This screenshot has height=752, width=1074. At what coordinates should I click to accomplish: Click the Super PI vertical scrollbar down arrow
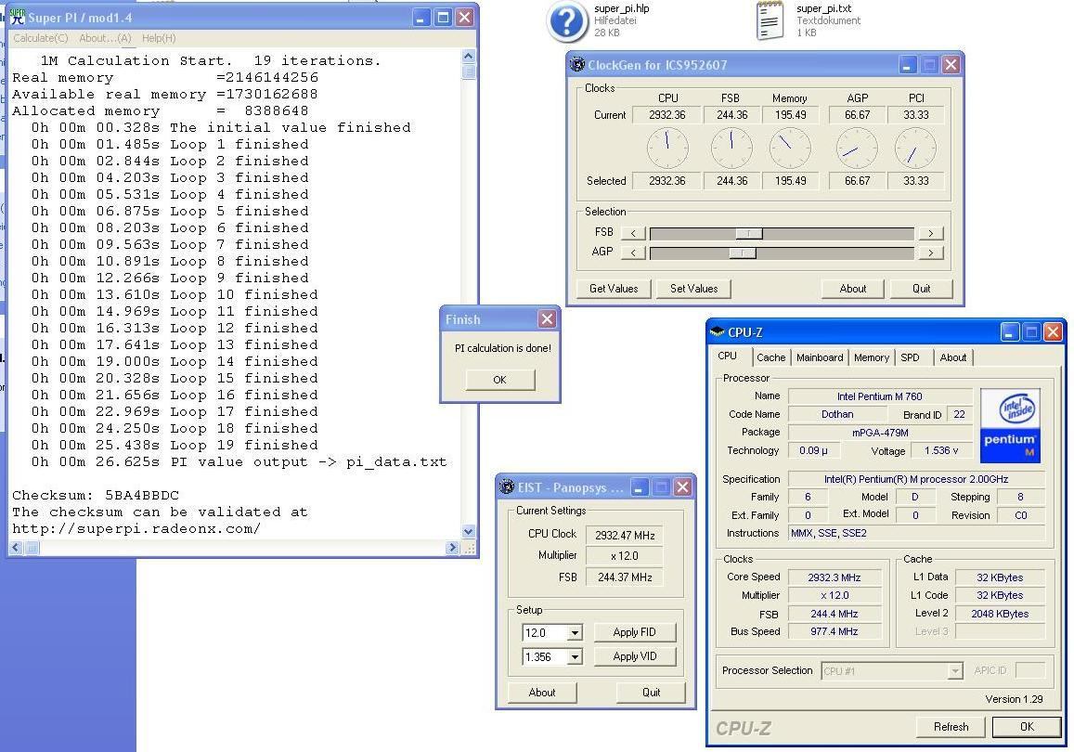469,531
